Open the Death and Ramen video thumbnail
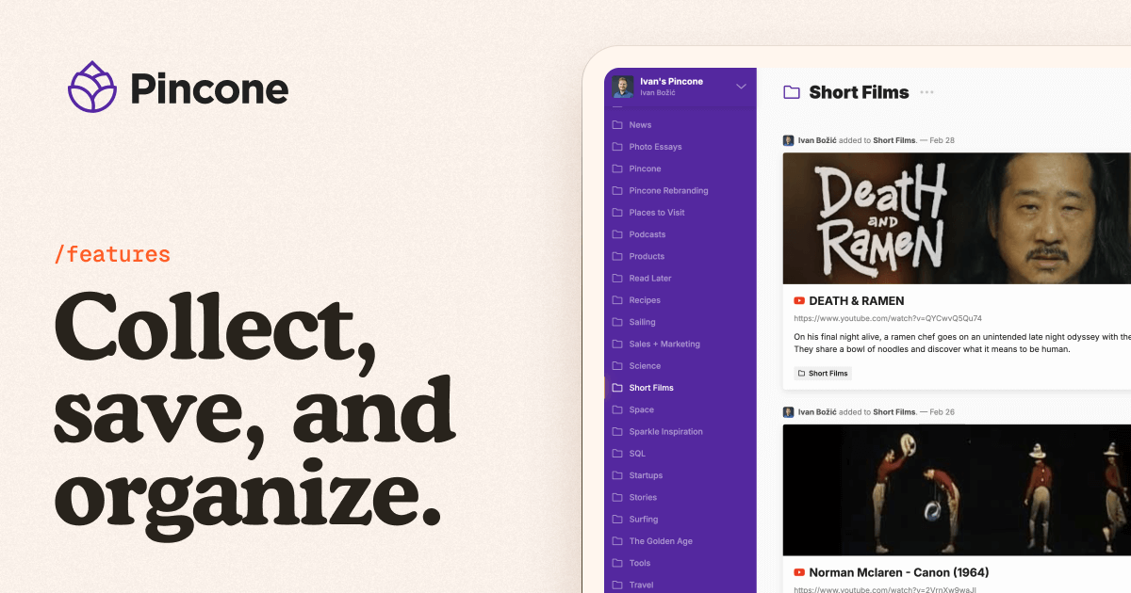1131x593 pixels. (956, 218)
